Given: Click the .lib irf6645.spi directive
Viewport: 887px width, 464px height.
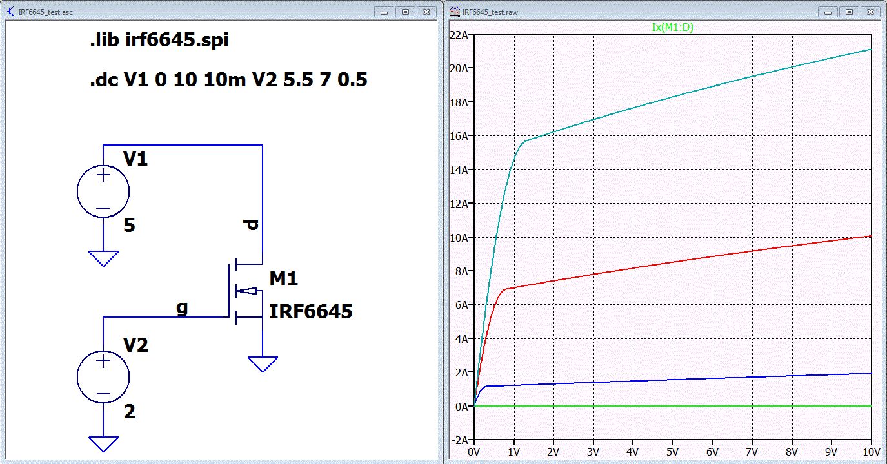Looking at the screenshot, I should (x=159, y=41).
